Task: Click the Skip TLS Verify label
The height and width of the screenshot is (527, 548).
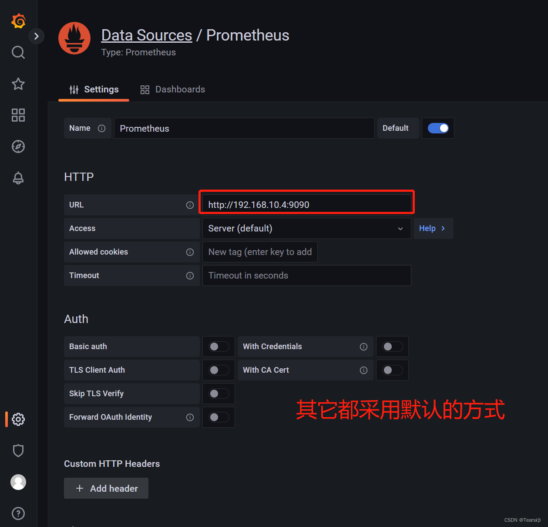Action: [96, 394]
